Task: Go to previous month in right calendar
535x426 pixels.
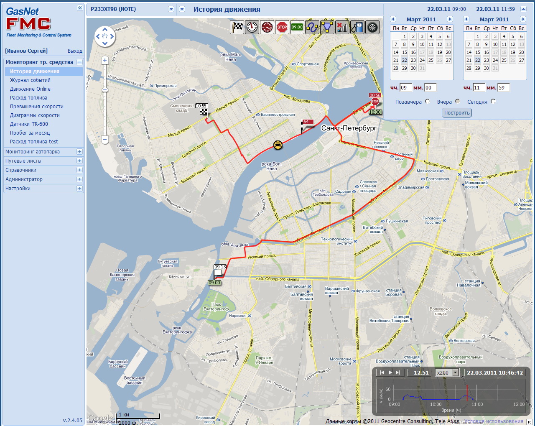Action: click(x=466, y=19)
